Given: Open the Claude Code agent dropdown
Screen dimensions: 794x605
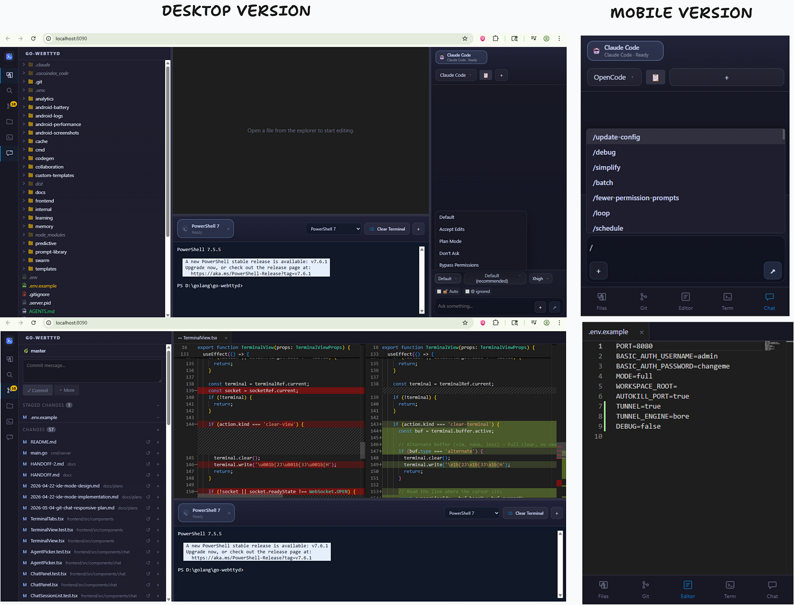Looking at the screenshot, I should point(456,75).
